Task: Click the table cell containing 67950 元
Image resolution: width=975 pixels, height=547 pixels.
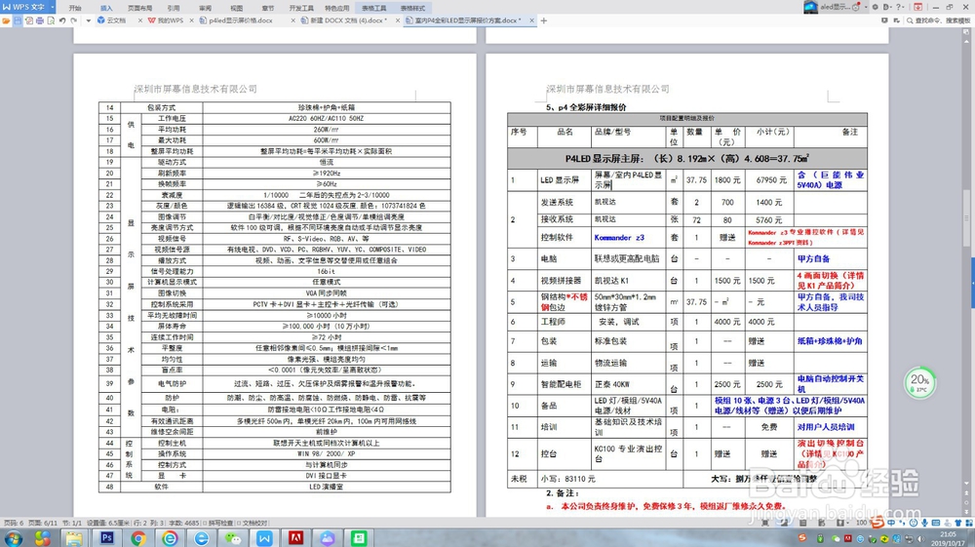Action: (770, 180)
